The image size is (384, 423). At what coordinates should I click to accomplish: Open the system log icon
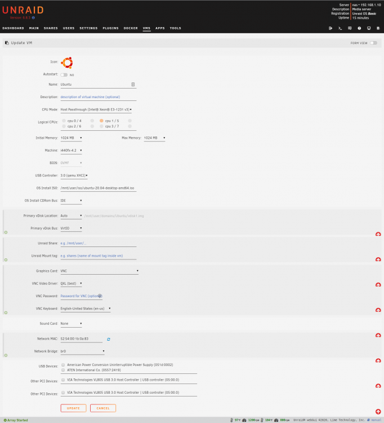[x=378, y=28]
